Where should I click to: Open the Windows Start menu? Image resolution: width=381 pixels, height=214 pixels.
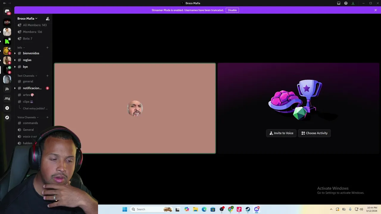[x=125, y=209]
